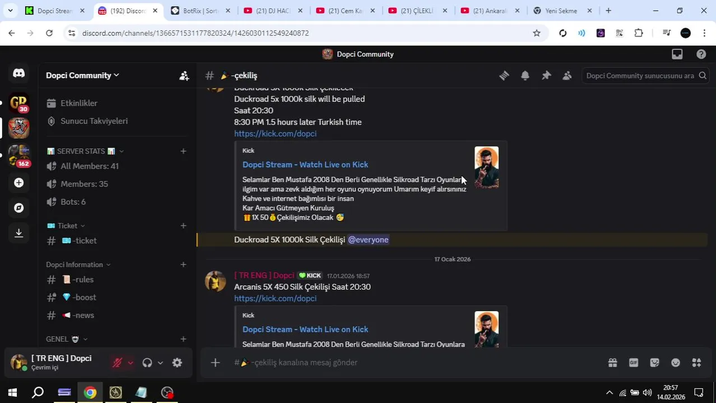This screenshot has width=716, height=403.
Task: Create channel in GENEL category
Action: point(183,339)
